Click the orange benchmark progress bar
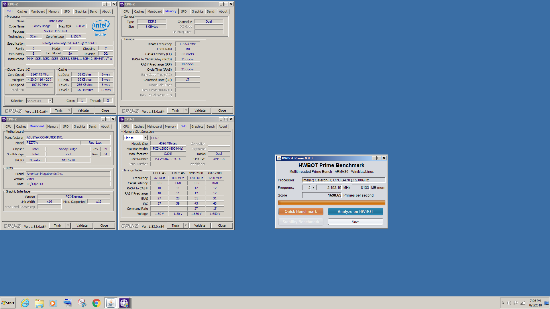550x309 pixels. pos(331,203)
